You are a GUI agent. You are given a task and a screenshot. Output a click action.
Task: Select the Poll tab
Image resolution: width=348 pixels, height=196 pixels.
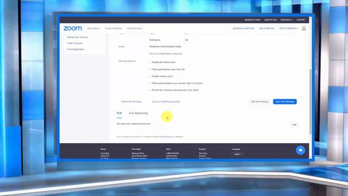coord(119,113)
